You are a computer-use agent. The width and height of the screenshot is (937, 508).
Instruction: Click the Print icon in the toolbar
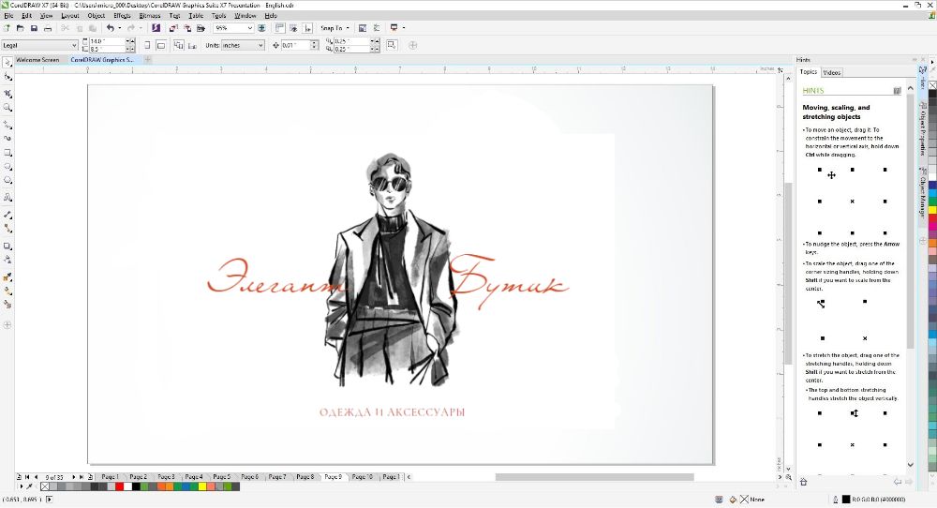(x=48, y=28)
